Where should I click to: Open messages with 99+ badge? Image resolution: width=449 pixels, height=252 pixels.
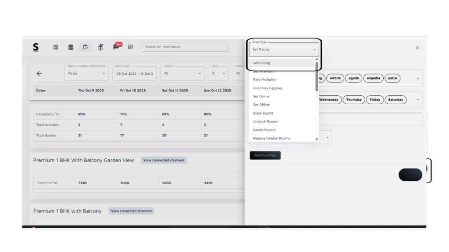[116, 47]
